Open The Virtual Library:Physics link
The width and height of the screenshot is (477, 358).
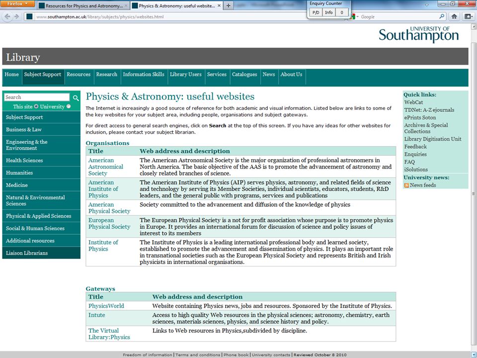click(x=109, y=334)
